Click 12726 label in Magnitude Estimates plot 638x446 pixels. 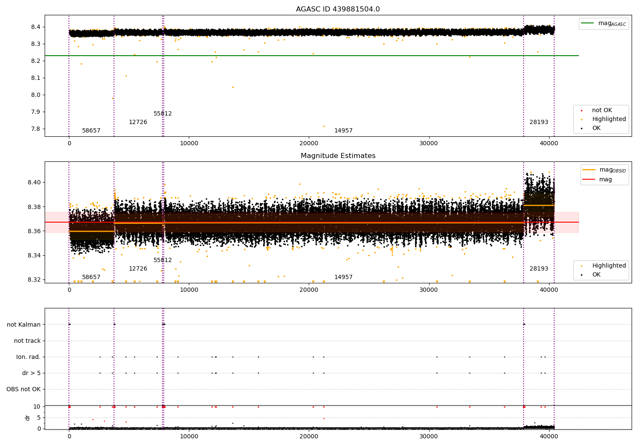pyautogui.click(x=138, y=269)
